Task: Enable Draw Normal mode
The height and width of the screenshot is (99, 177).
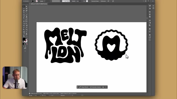Action: (x=23, y=46)
